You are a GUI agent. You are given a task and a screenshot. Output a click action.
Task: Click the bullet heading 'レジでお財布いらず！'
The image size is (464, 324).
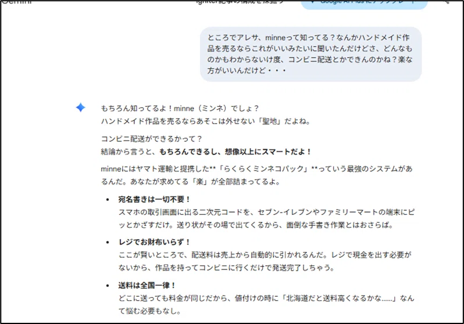coord(155,242)
